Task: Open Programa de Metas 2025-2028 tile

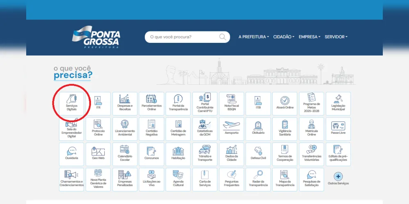Action: coord(312,104)
